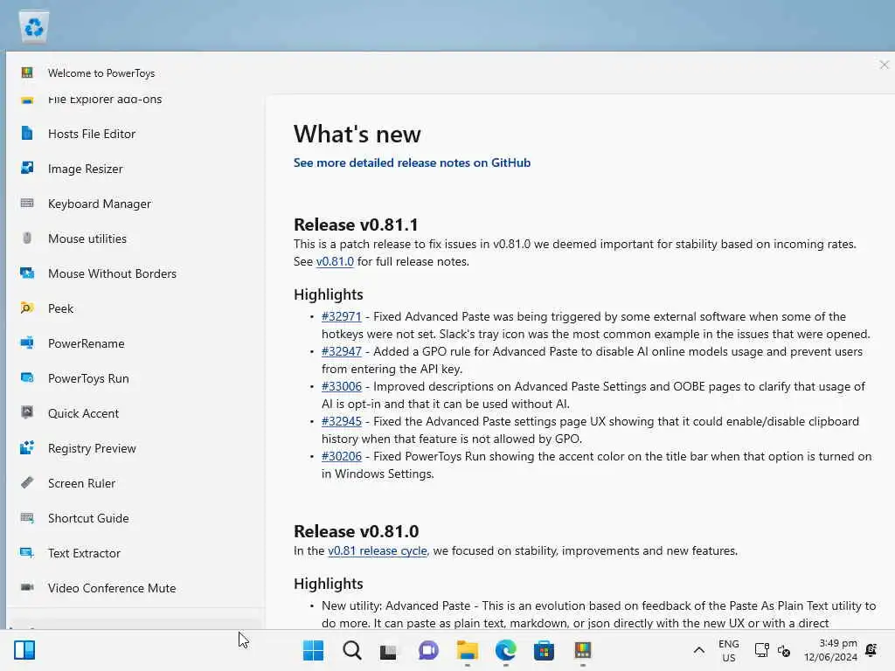Select PowerToys Run in sidebar
The height and width of the screenshot is (671, 895).
135,378
